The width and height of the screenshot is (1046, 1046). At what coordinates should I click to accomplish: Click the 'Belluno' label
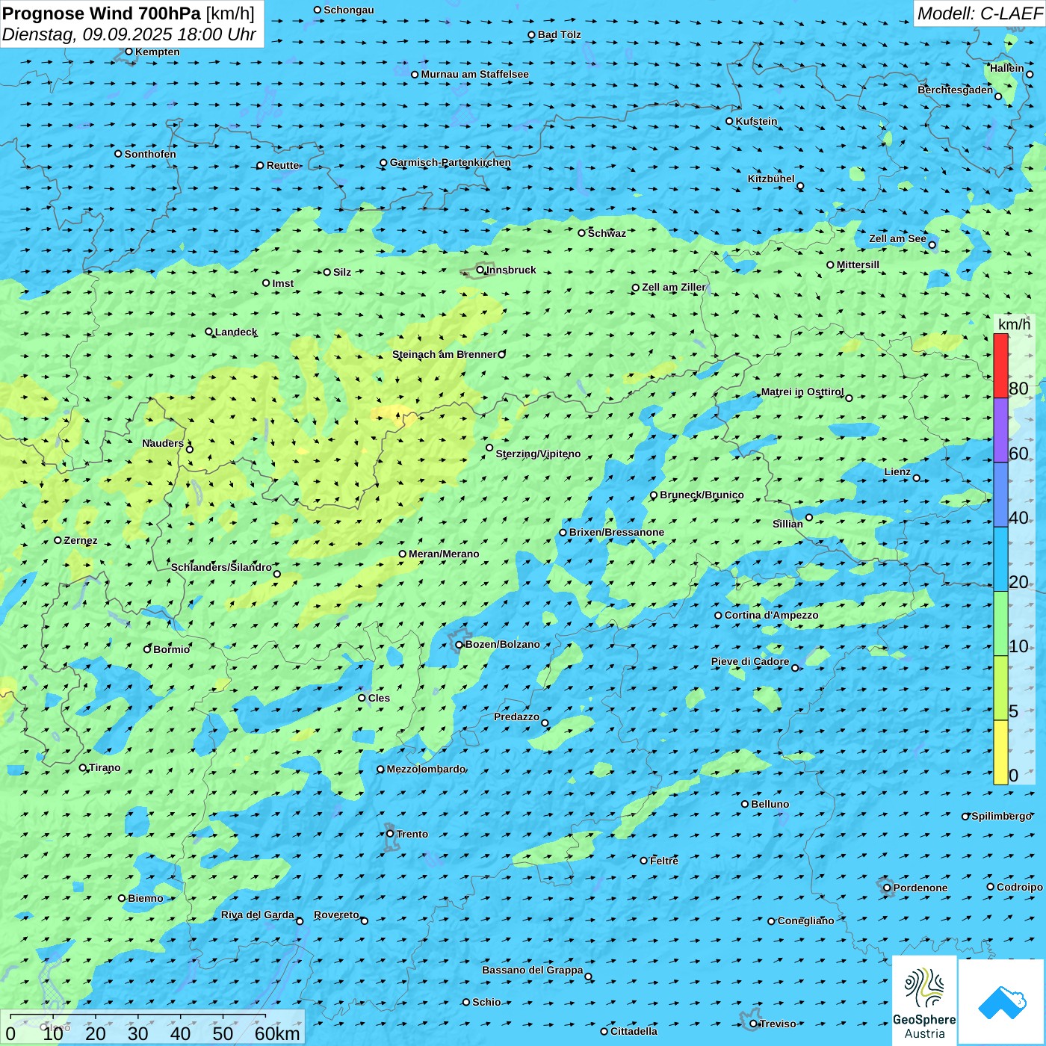[x=770, y=804]
